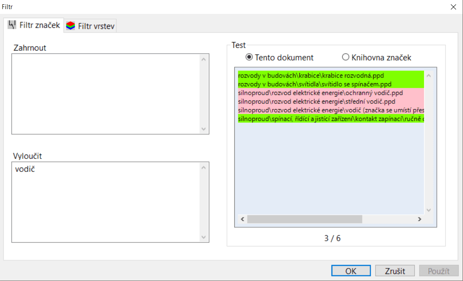Click the Vyloučit box scroll up arrow
Image resolution: width=463 pixels, height=281 pixels.
click(x=204, y=168)
